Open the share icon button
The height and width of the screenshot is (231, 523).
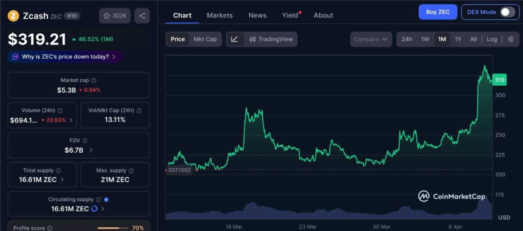coord(142,16)
